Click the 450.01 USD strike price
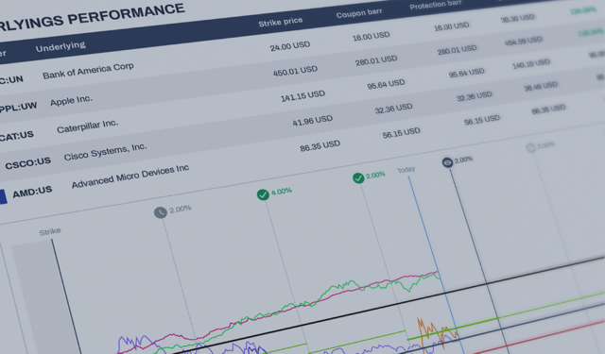This screenshot has width=605, height=354. 295,71
